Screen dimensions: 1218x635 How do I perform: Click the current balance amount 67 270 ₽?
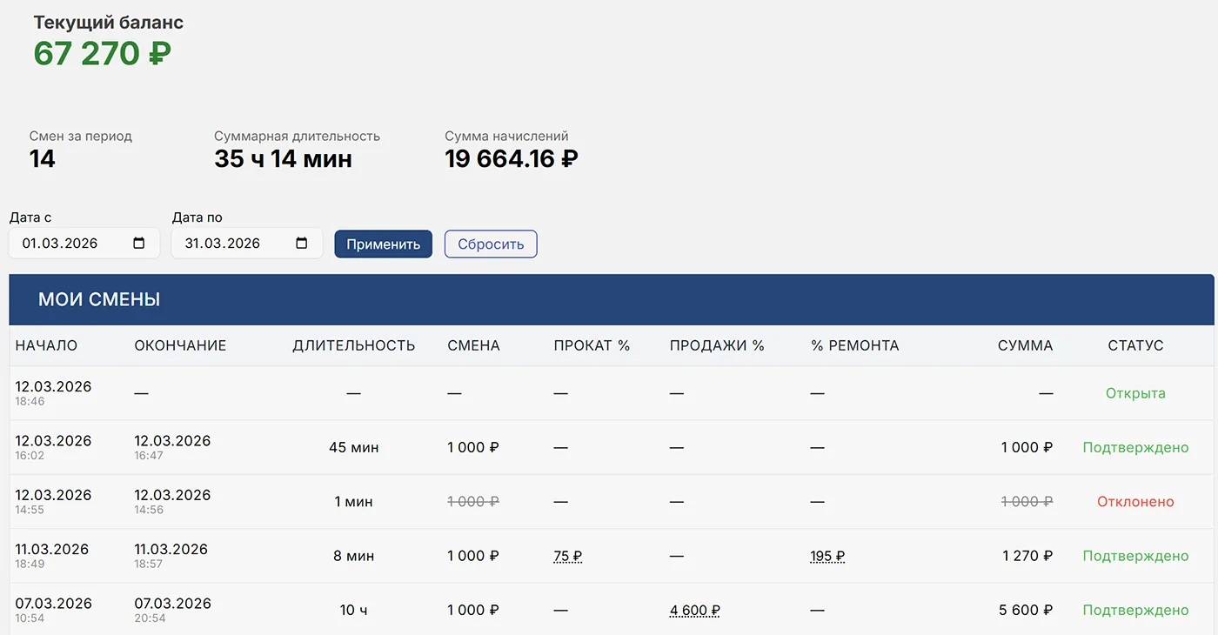(x=102, y=54)
